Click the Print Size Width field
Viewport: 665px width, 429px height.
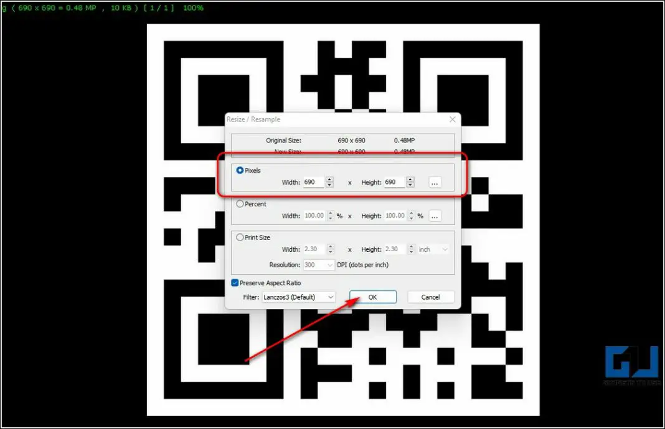coord(314,249)
